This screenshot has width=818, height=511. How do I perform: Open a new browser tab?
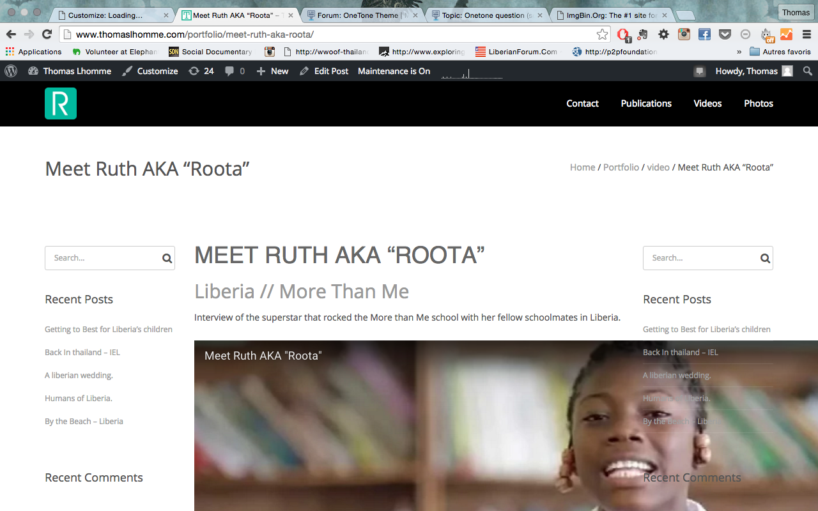pos(685,15)
